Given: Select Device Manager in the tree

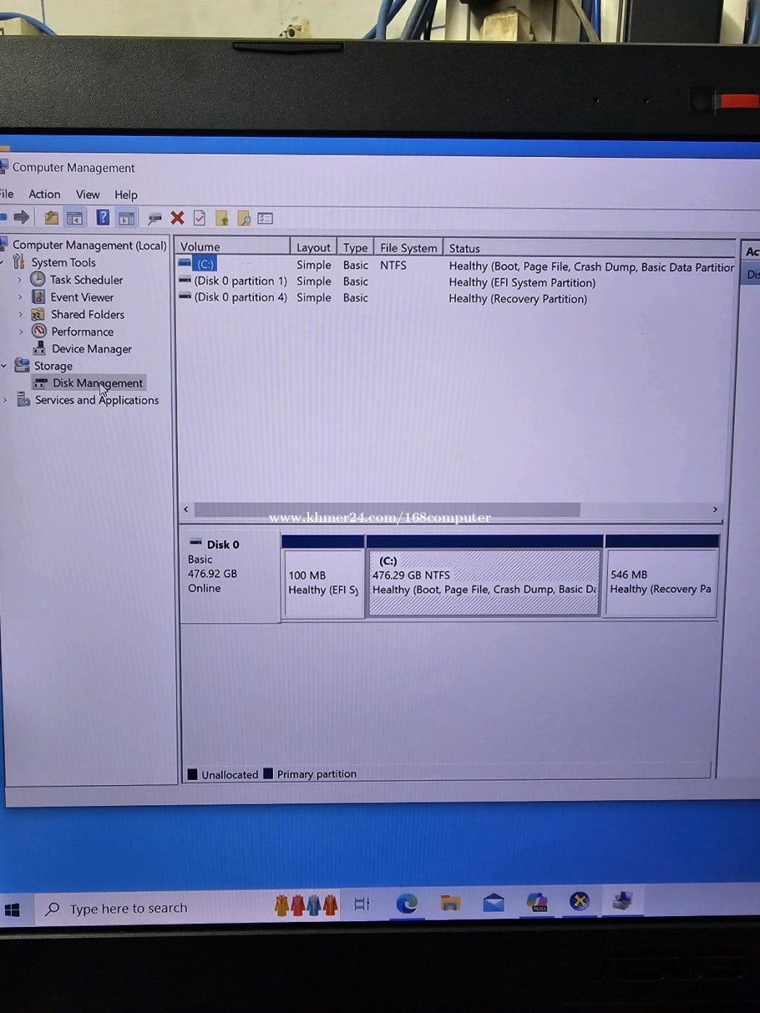Looking at the screenshot, I should click(x=91, y=349).
